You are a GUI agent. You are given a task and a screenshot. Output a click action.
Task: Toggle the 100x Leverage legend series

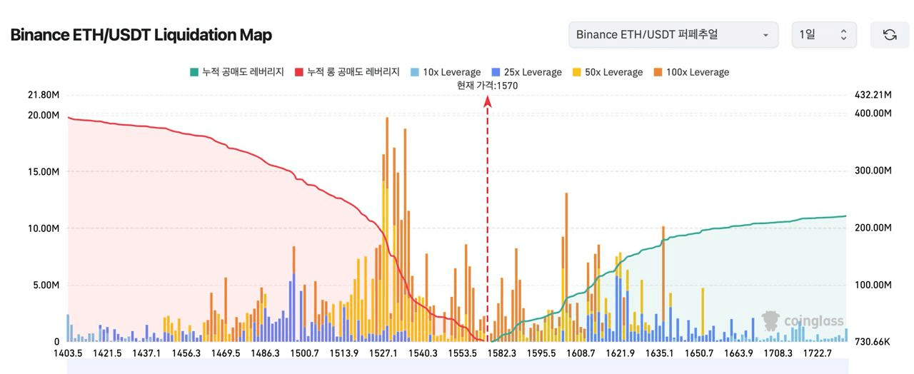691,72
